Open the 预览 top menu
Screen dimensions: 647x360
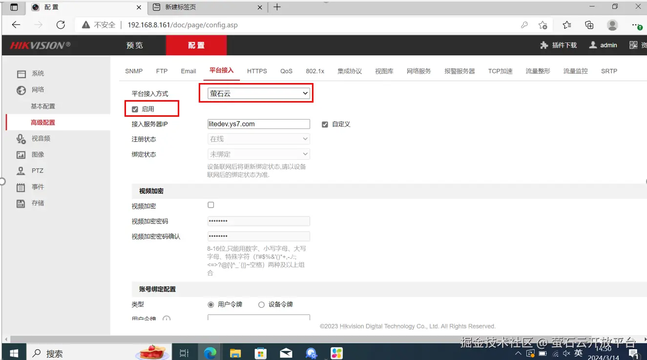(135, 45)
